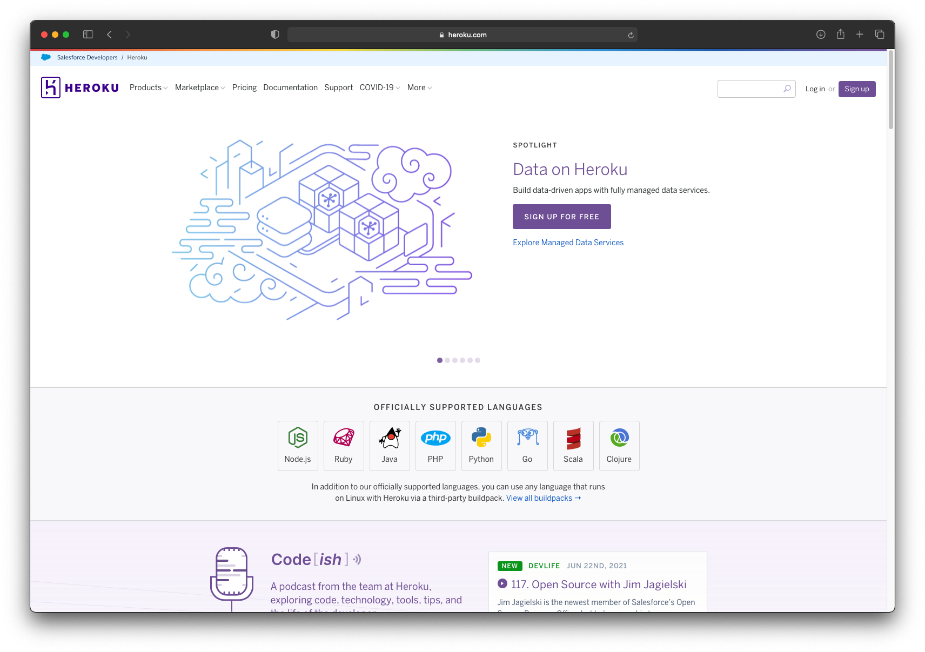
Task: Click the Heroku logo in header
Action: click(80, 88)
